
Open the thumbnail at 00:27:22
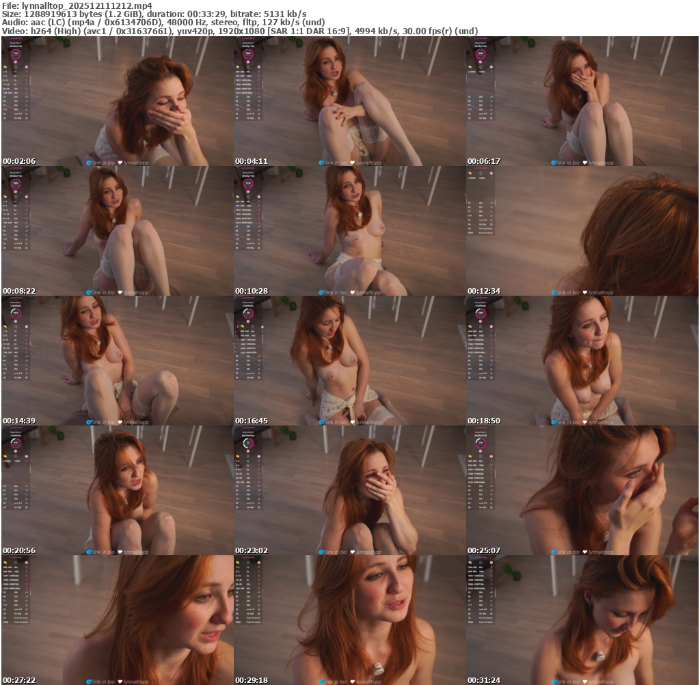(117, 620)
